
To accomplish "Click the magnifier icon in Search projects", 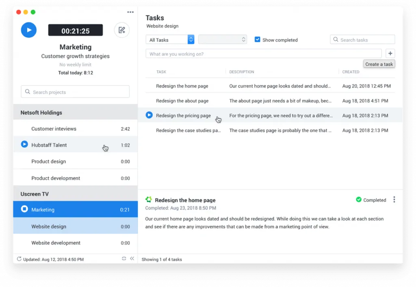I will point(27,92).
